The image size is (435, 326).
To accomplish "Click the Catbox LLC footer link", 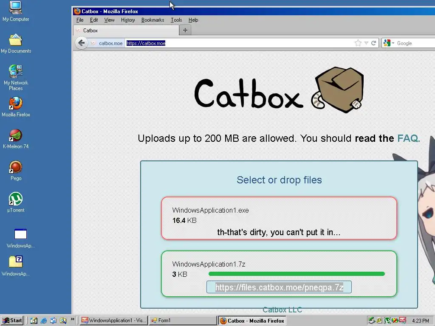I will [x=282, y=309].
